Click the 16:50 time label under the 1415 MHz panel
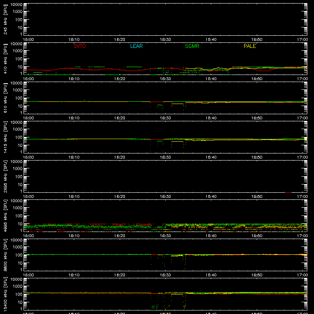Viewport: 314px width, 314px height. (x=257, y=157)
